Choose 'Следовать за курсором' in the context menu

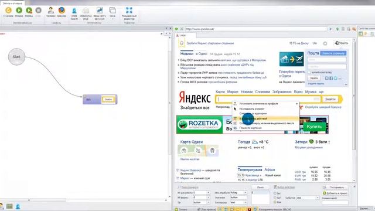click(x=253, y=114)
